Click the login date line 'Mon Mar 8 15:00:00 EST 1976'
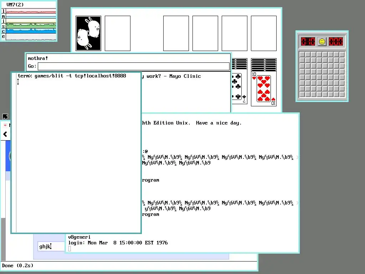 tap(128, 243)
